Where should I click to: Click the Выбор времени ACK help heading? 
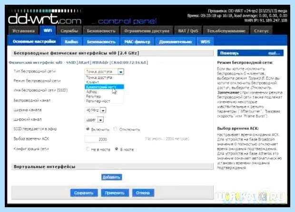pos(238,128)
